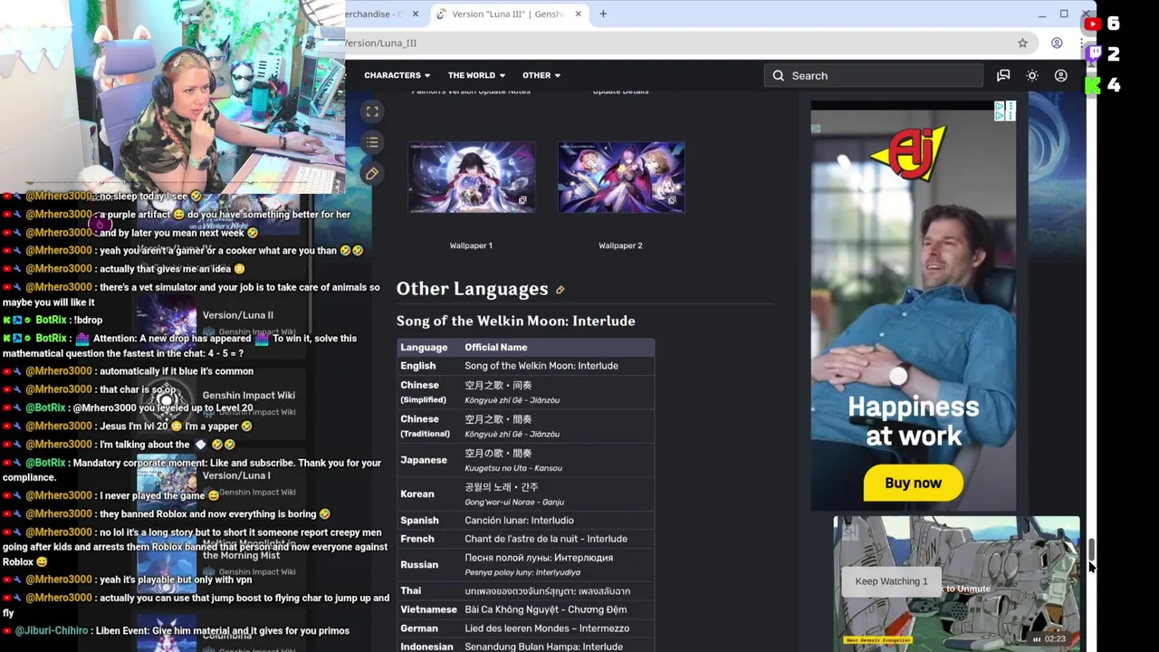Focus the wiki Search field

(x=874, y=75)
